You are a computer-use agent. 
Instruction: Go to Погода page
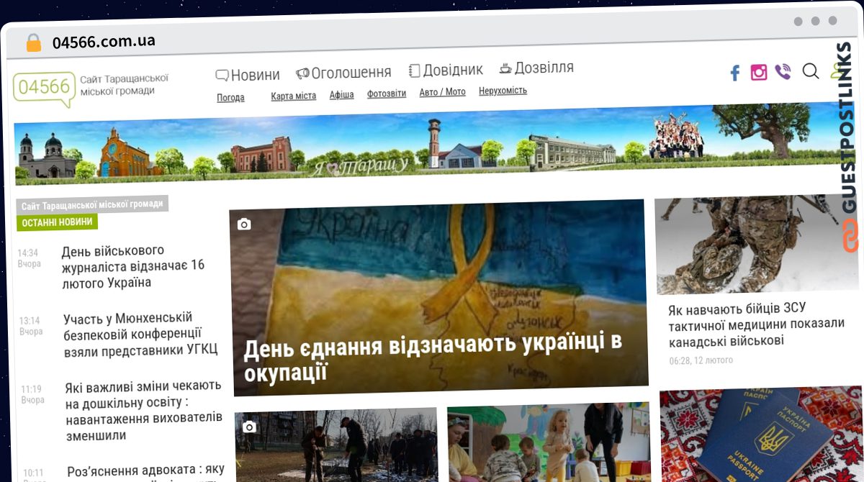point(230,98)
